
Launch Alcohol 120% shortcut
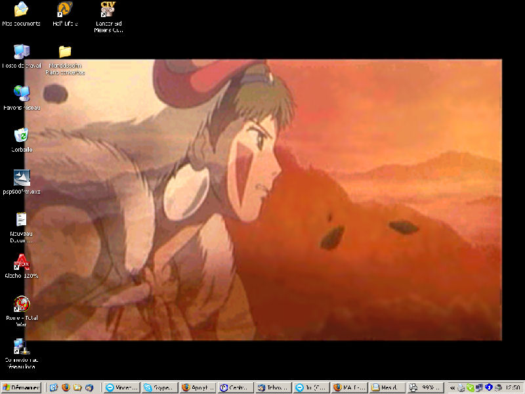(x=21, y=262)
